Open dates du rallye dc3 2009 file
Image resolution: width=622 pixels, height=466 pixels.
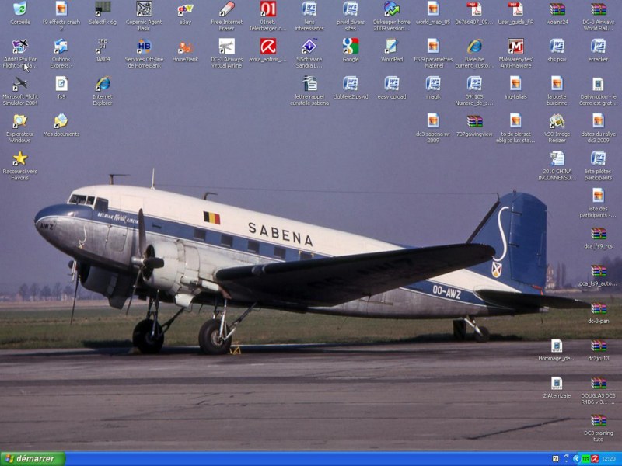598,121
